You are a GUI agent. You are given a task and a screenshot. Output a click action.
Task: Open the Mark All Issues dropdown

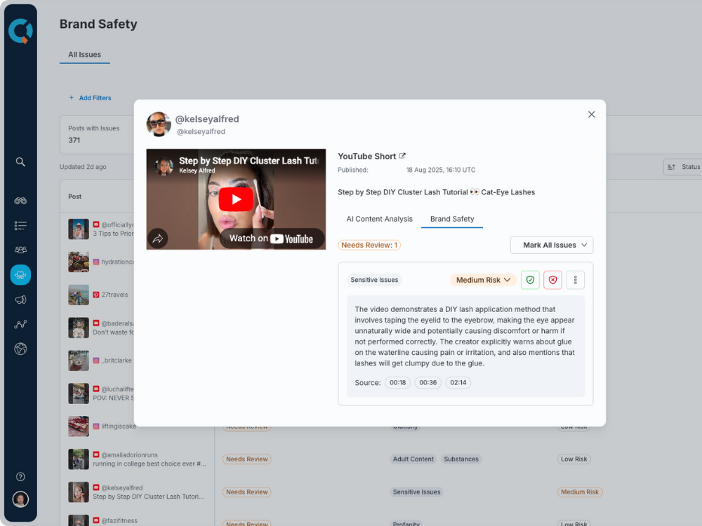(551, 245)
